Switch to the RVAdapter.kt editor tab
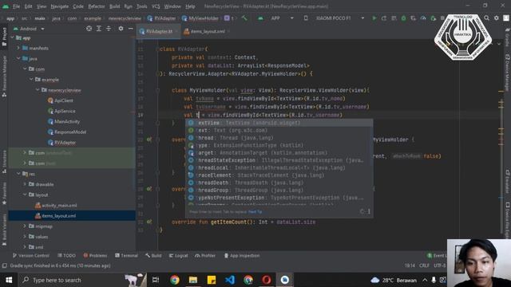This screenshot has width=511, height=287. (x=158, y=32)
